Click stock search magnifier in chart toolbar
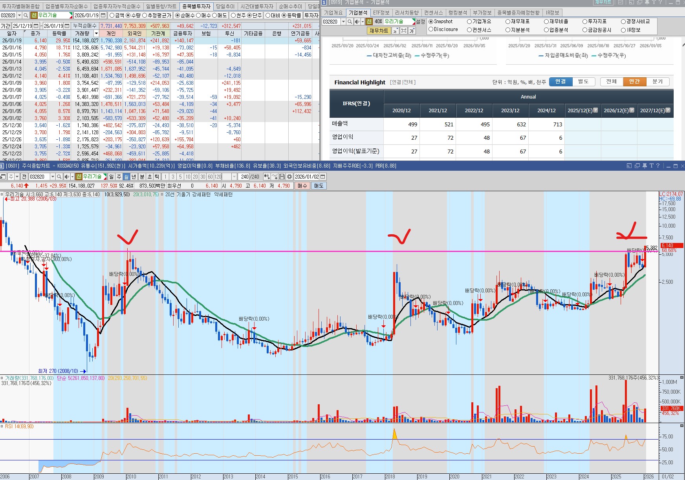The height and width of the screenshot is (480, 685). point(59,177)
